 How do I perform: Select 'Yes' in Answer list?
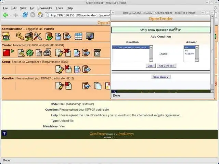click(x=190, y=48)
